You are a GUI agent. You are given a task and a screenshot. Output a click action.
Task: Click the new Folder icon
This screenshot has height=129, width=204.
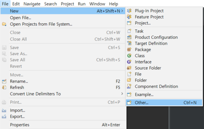(129, 80)
